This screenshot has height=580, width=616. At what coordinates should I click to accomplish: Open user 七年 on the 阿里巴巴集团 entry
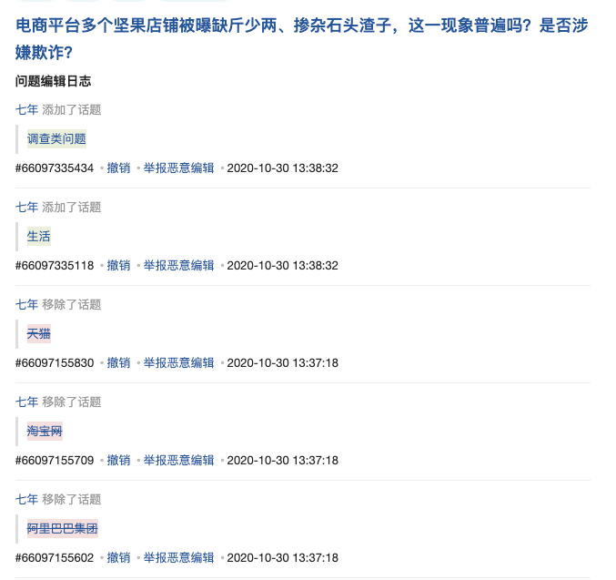26,499
